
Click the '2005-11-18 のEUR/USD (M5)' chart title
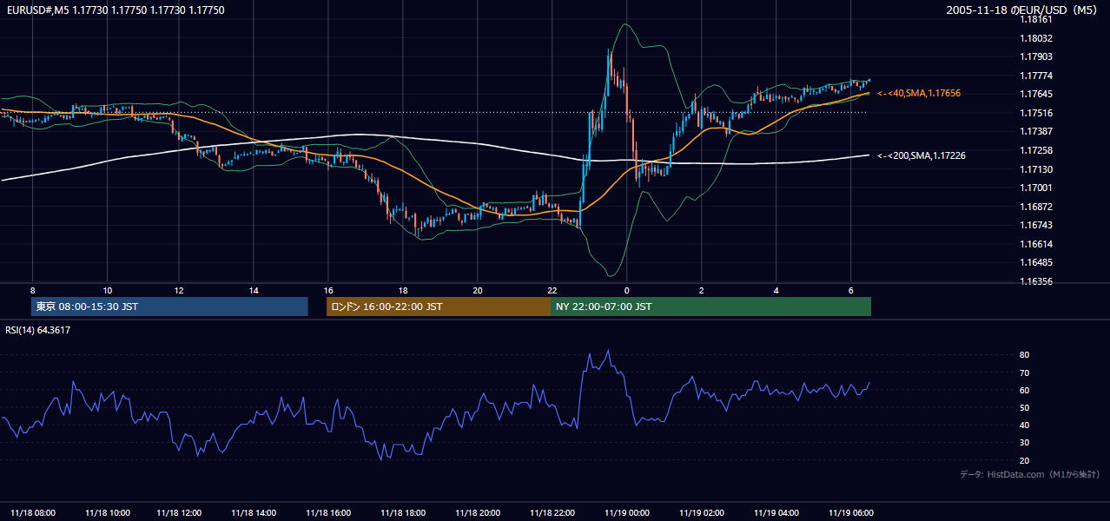click(x=1022, y=10)
